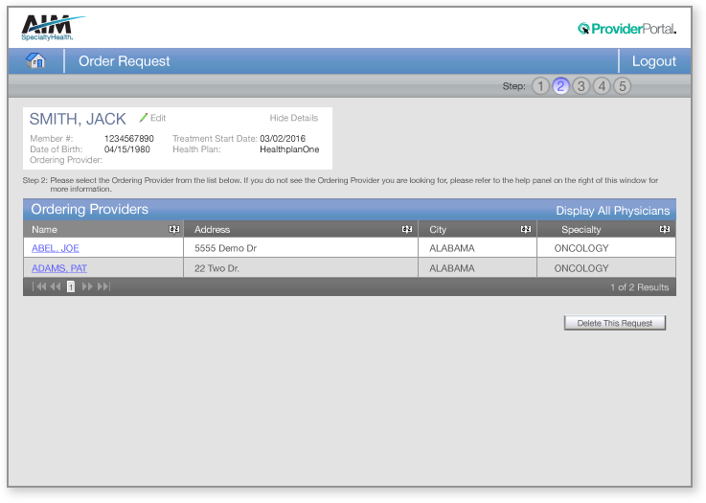Go to step 1 circle
The height and width of the screenshot is (503, 706).
pyautogui.click(x=540, y=85)
